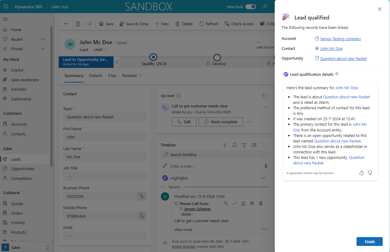Click the First Name field
390x252 pixels.
(x=105, y=137)
